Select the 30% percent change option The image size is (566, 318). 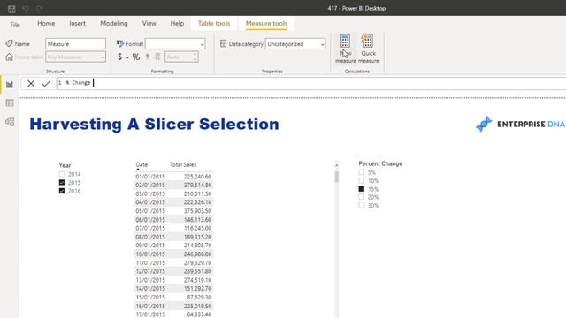[362, 206]
